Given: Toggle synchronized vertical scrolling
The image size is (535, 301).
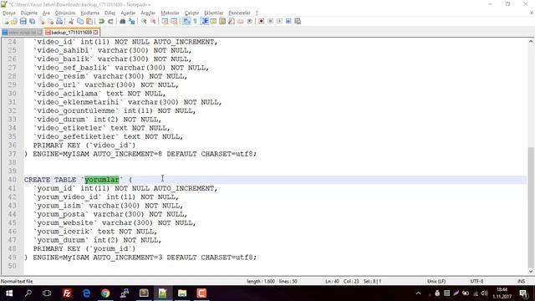Looking at the screenshot, I should pyautogui.click(x=166, y=21).
